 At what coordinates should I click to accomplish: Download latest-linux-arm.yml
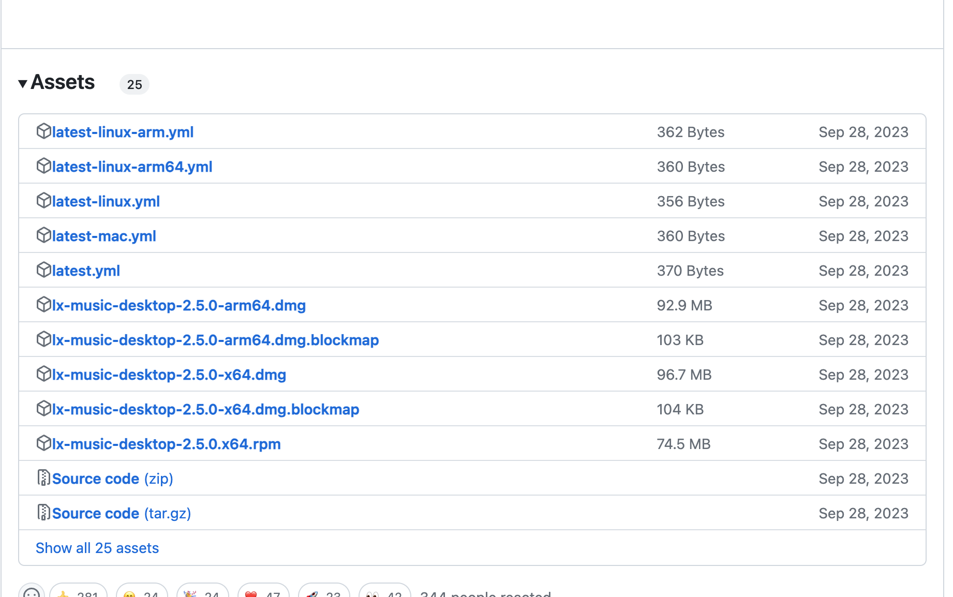point(123,132)
